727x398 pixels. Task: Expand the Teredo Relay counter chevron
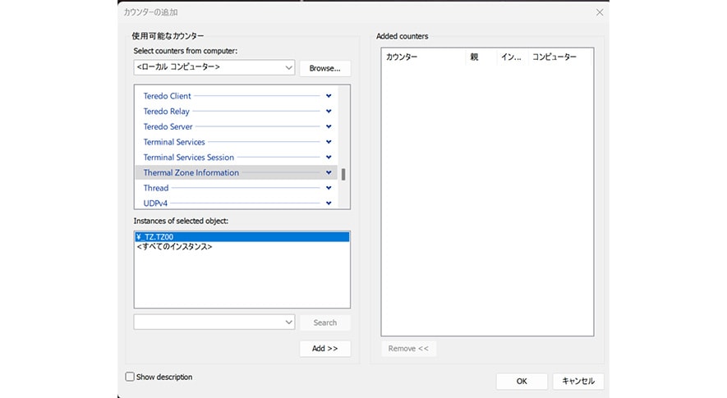[329, 112]
